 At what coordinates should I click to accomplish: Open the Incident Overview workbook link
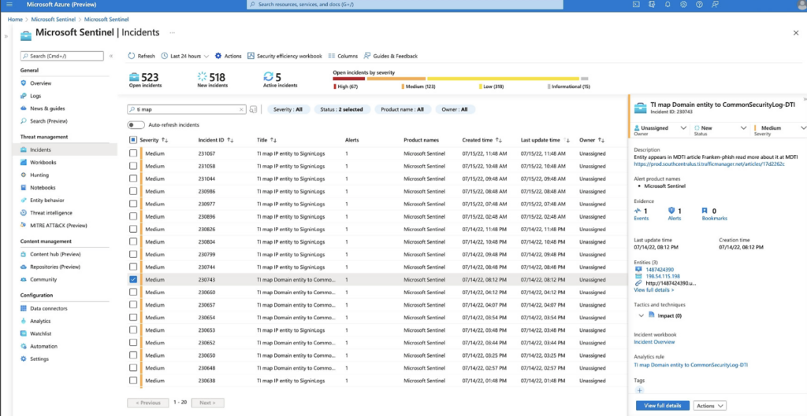tap(654, 342)
